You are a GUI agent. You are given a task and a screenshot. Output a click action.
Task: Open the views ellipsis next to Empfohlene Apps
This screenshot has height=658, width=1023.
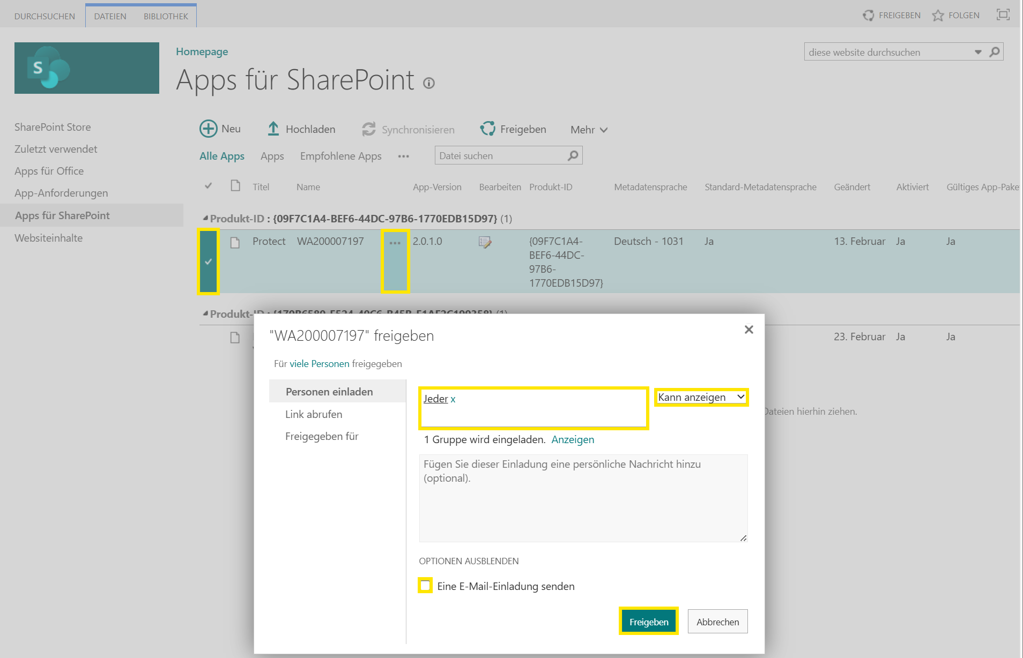pyautogui.click(x=404, y=156)
